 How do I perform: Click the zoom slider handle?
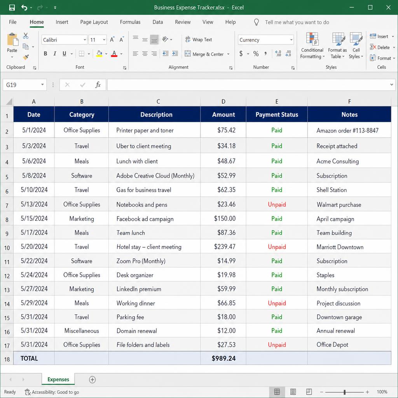(x=344, y=392)
